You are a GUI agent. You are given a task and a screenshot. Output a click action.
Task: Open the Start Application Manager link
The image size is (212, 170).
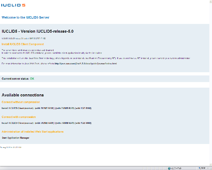click(x=16, y=138)
